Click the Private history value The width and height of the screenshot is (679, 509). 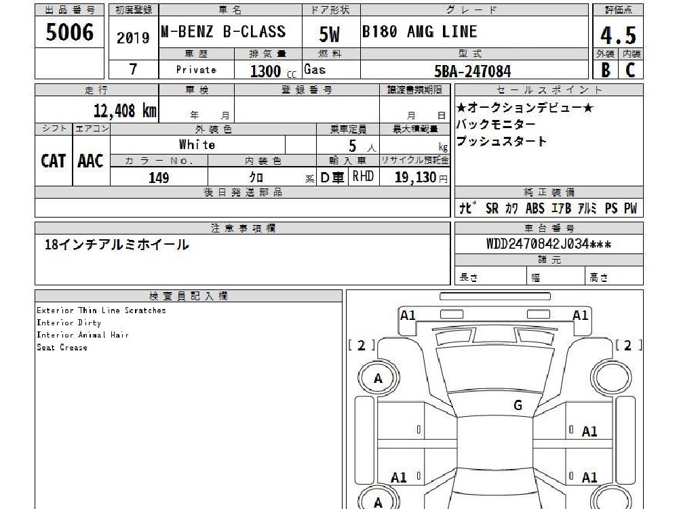(196, 70)
